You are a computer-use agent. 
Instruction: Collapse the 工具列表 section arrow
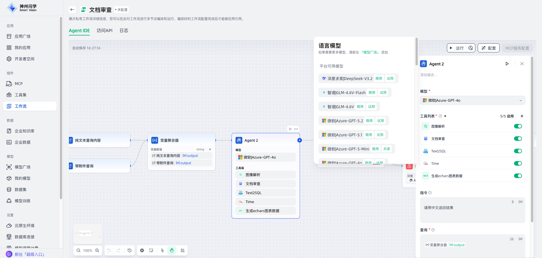(445, 116)
